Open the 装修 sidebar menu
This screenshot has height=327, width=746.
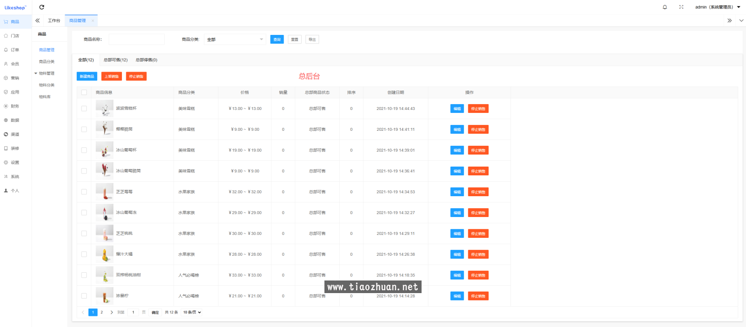click(x=16, y=148)
